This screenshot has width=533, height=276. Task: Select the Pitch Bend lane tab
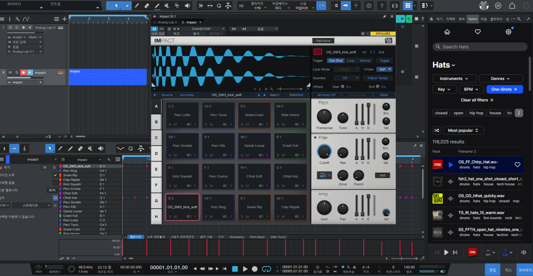(257, 237)
